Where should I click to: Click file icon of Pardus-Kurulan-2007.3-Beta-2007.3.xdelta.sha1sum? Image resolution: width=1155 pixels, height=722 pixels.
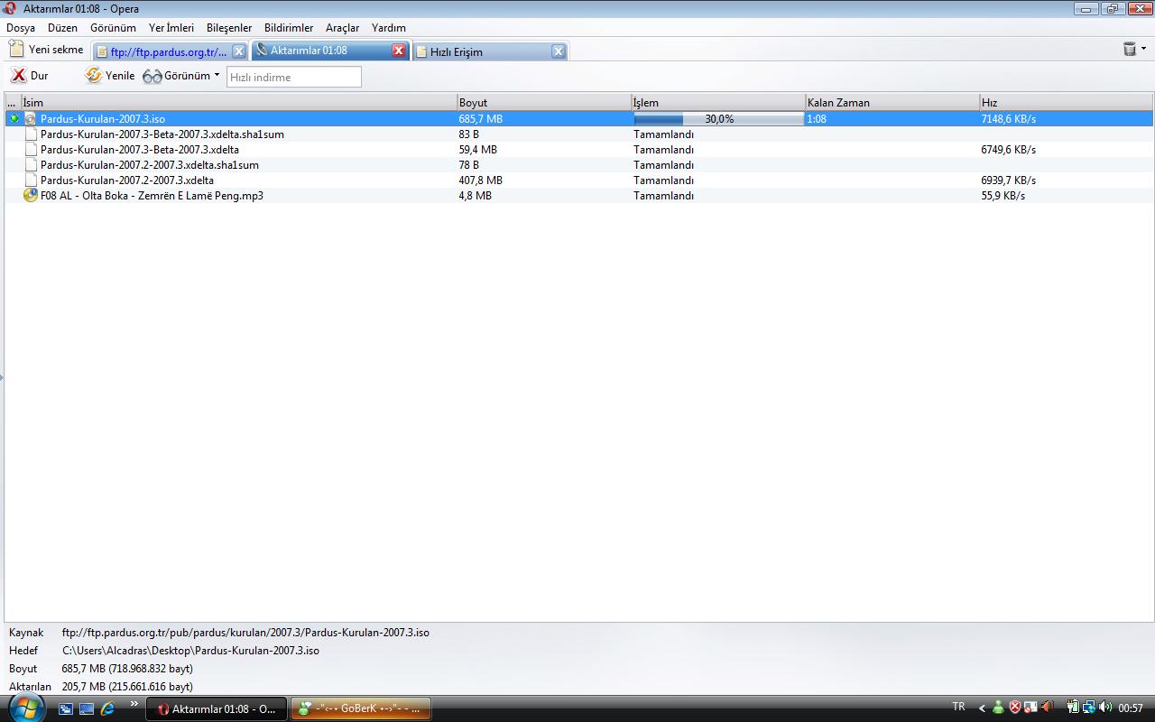(x=31, y=134)
